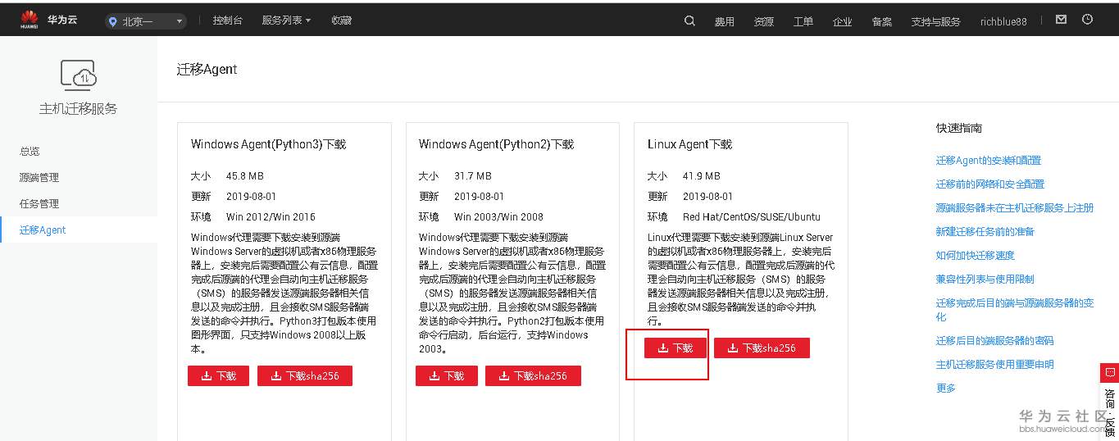This screenshot has width=1119, height=441.
Task: Open the 资源 menu
Action: (764, 21)
